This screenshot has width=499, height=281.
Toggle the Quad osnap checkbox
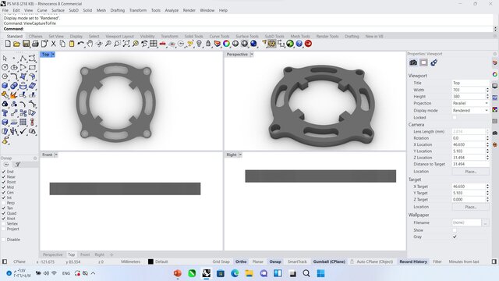pos(4,213)
